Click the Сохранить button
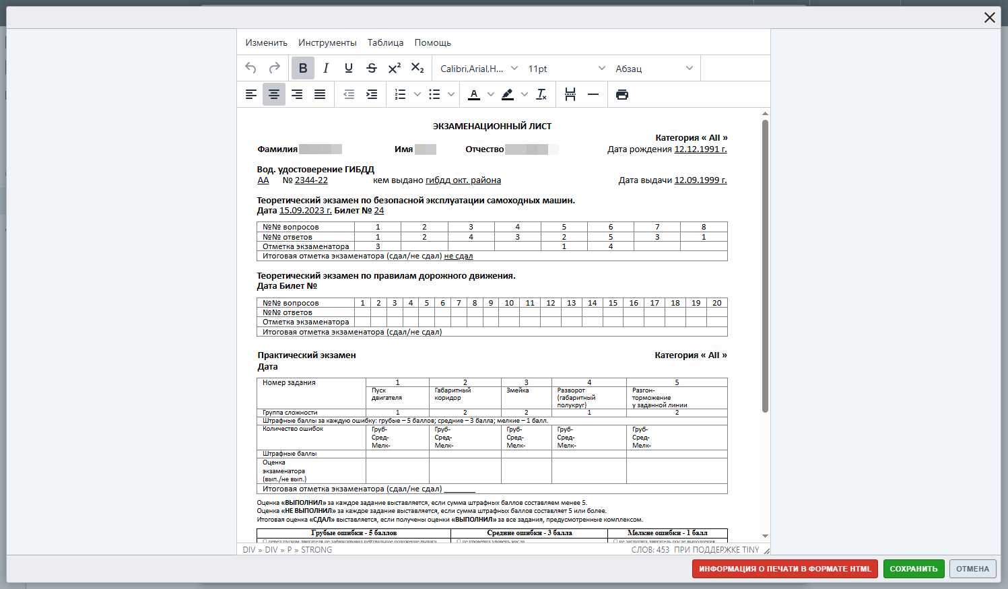 click(914, 569)
